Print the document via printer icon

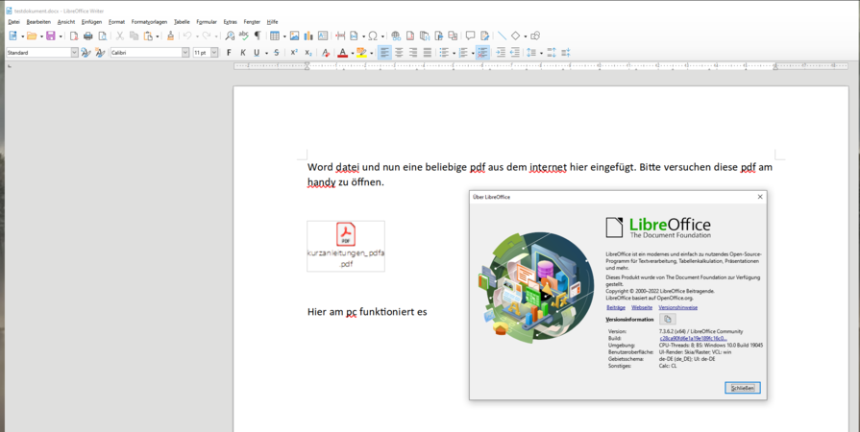[87, 36]
